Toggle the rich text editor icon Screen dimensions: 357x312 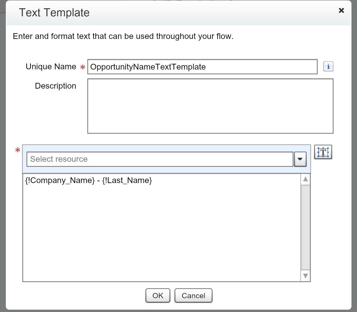[x=323, y=152]
